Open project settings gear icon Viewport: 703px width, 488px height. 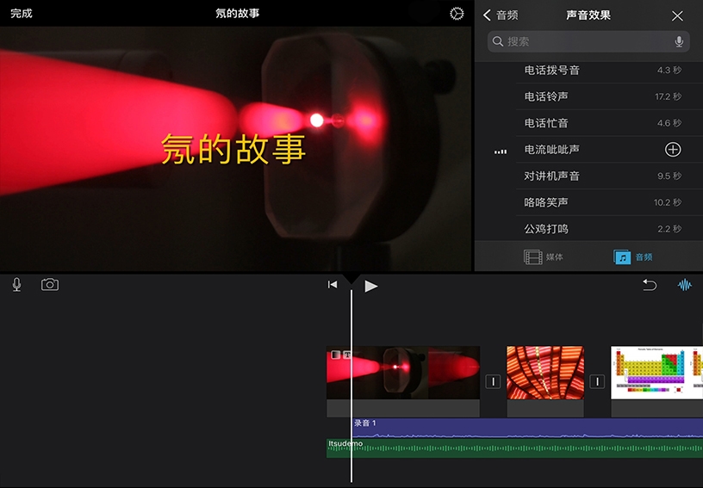point(457,14)
